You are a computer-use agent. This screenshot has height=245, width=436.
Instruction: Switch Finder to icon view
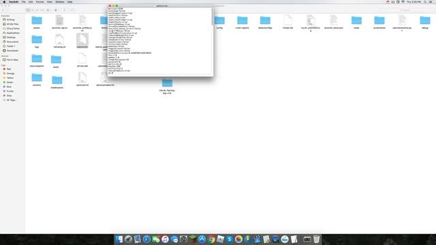(28, 10)
